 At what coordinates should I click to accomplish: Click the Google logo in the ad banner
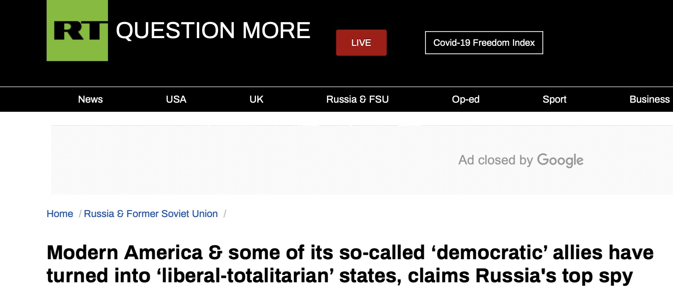click(x=560, y=160)
